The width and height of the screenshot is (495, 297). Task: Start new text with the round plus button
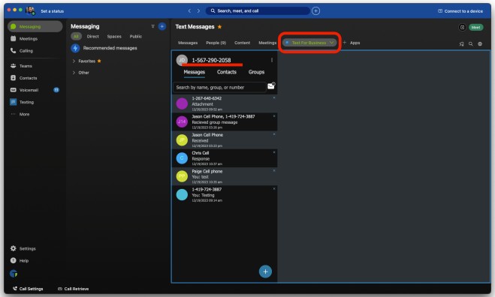(265, 271)
